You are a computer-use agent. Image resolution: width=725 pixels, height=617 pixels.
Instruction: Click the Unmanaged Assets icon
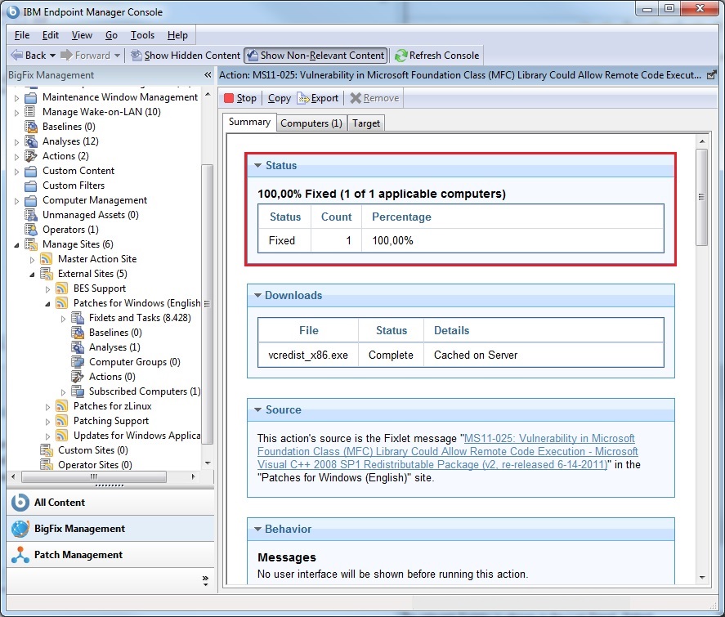tap(31, 215)
